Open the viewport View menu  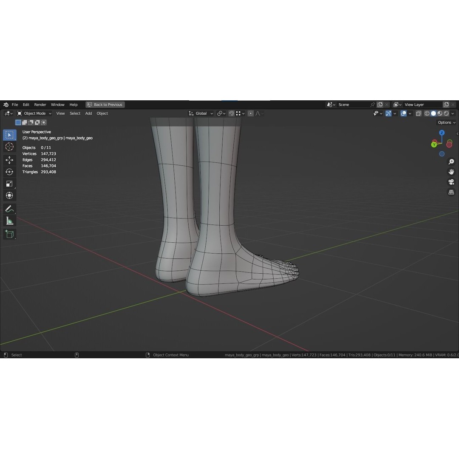click(x=61, y=113)
